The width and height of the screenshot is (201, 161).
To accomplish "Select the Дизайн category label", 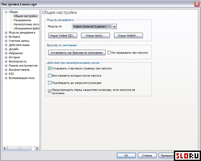I will click(14, 49).
